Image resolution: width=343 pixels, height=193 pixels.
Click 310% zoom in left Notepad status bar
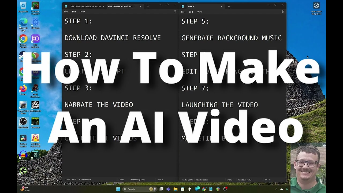[122, 180]
